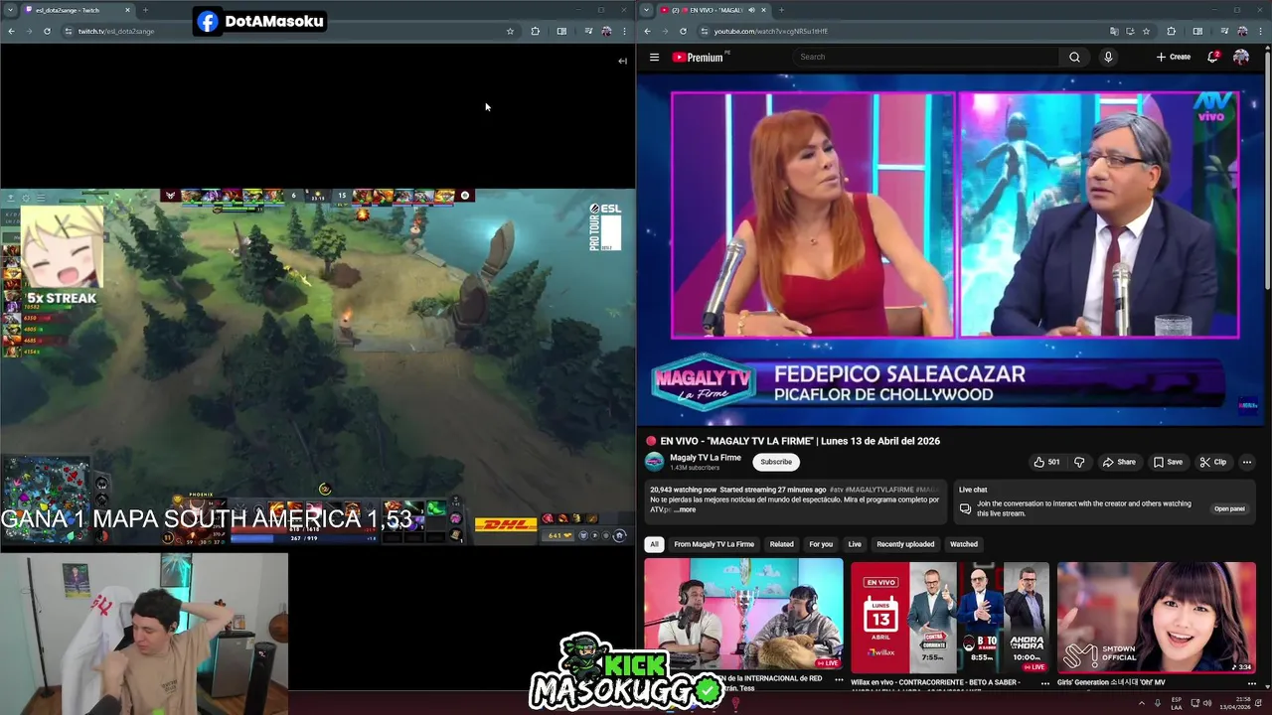The height and width of the screenshot is (715, 1272).
Task: Select the Watched filter chip
Action: [964, 544]
